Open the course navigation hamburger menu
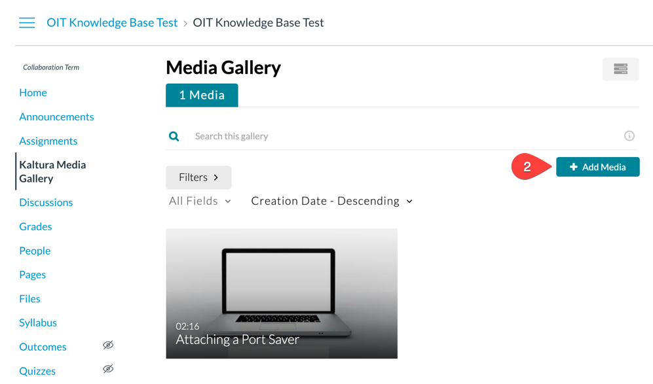This screenshot has width=653, height=384. pos(27,22)
